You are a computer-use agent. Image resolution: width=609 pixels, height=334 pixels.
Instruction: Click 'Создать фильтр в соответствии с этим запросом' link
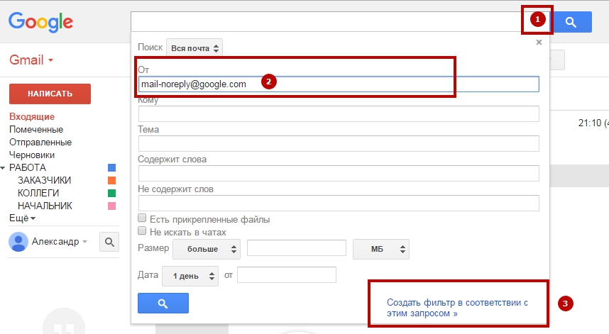[457, 308]
